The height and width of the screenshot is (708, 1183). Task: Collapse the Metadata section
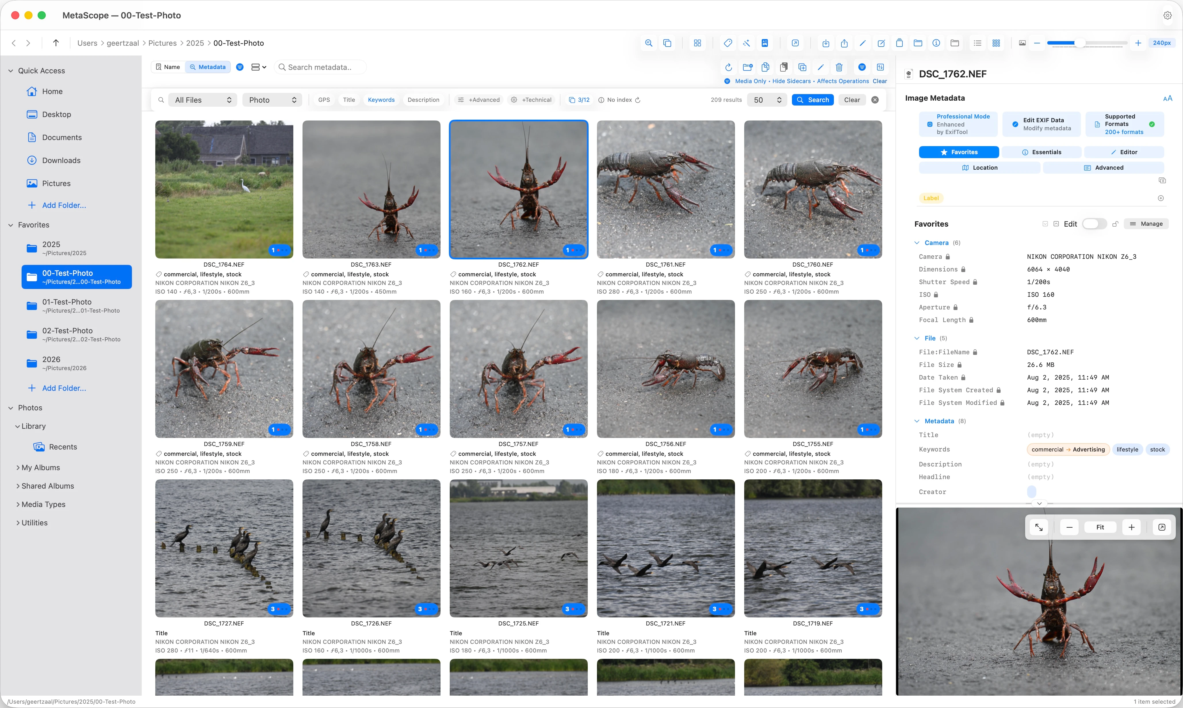(x=916, y=421)
